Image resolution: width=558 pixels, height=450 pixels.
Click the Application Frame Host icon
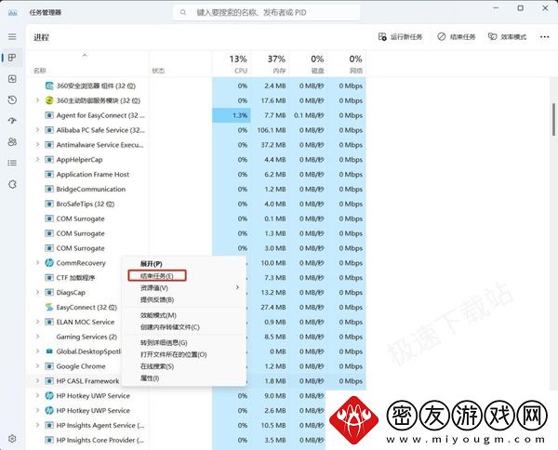click(x=49, y=174)
